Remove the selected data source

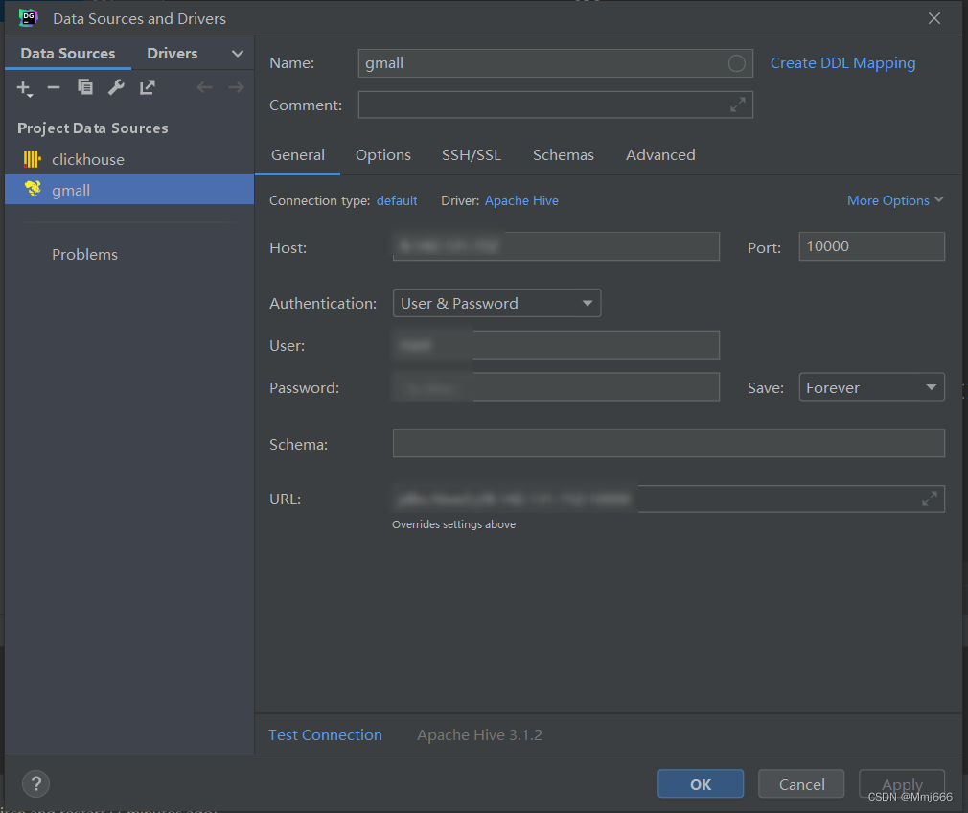pyautogui.click(x=54, y=87)
